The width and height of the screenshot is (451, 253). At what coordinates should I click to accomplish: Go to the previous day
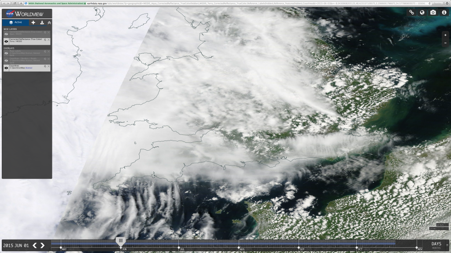click(35, 246)
